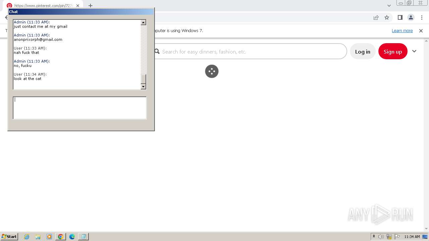Viewport: 429px width, 241px height.
Task: Open the Windows Start menu
Action: (x=9, y=237)
